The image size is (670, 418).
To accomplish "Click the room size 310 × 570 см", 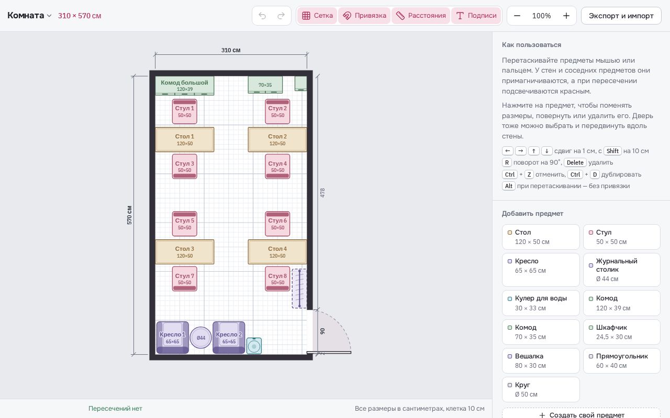I will (80, 16).
